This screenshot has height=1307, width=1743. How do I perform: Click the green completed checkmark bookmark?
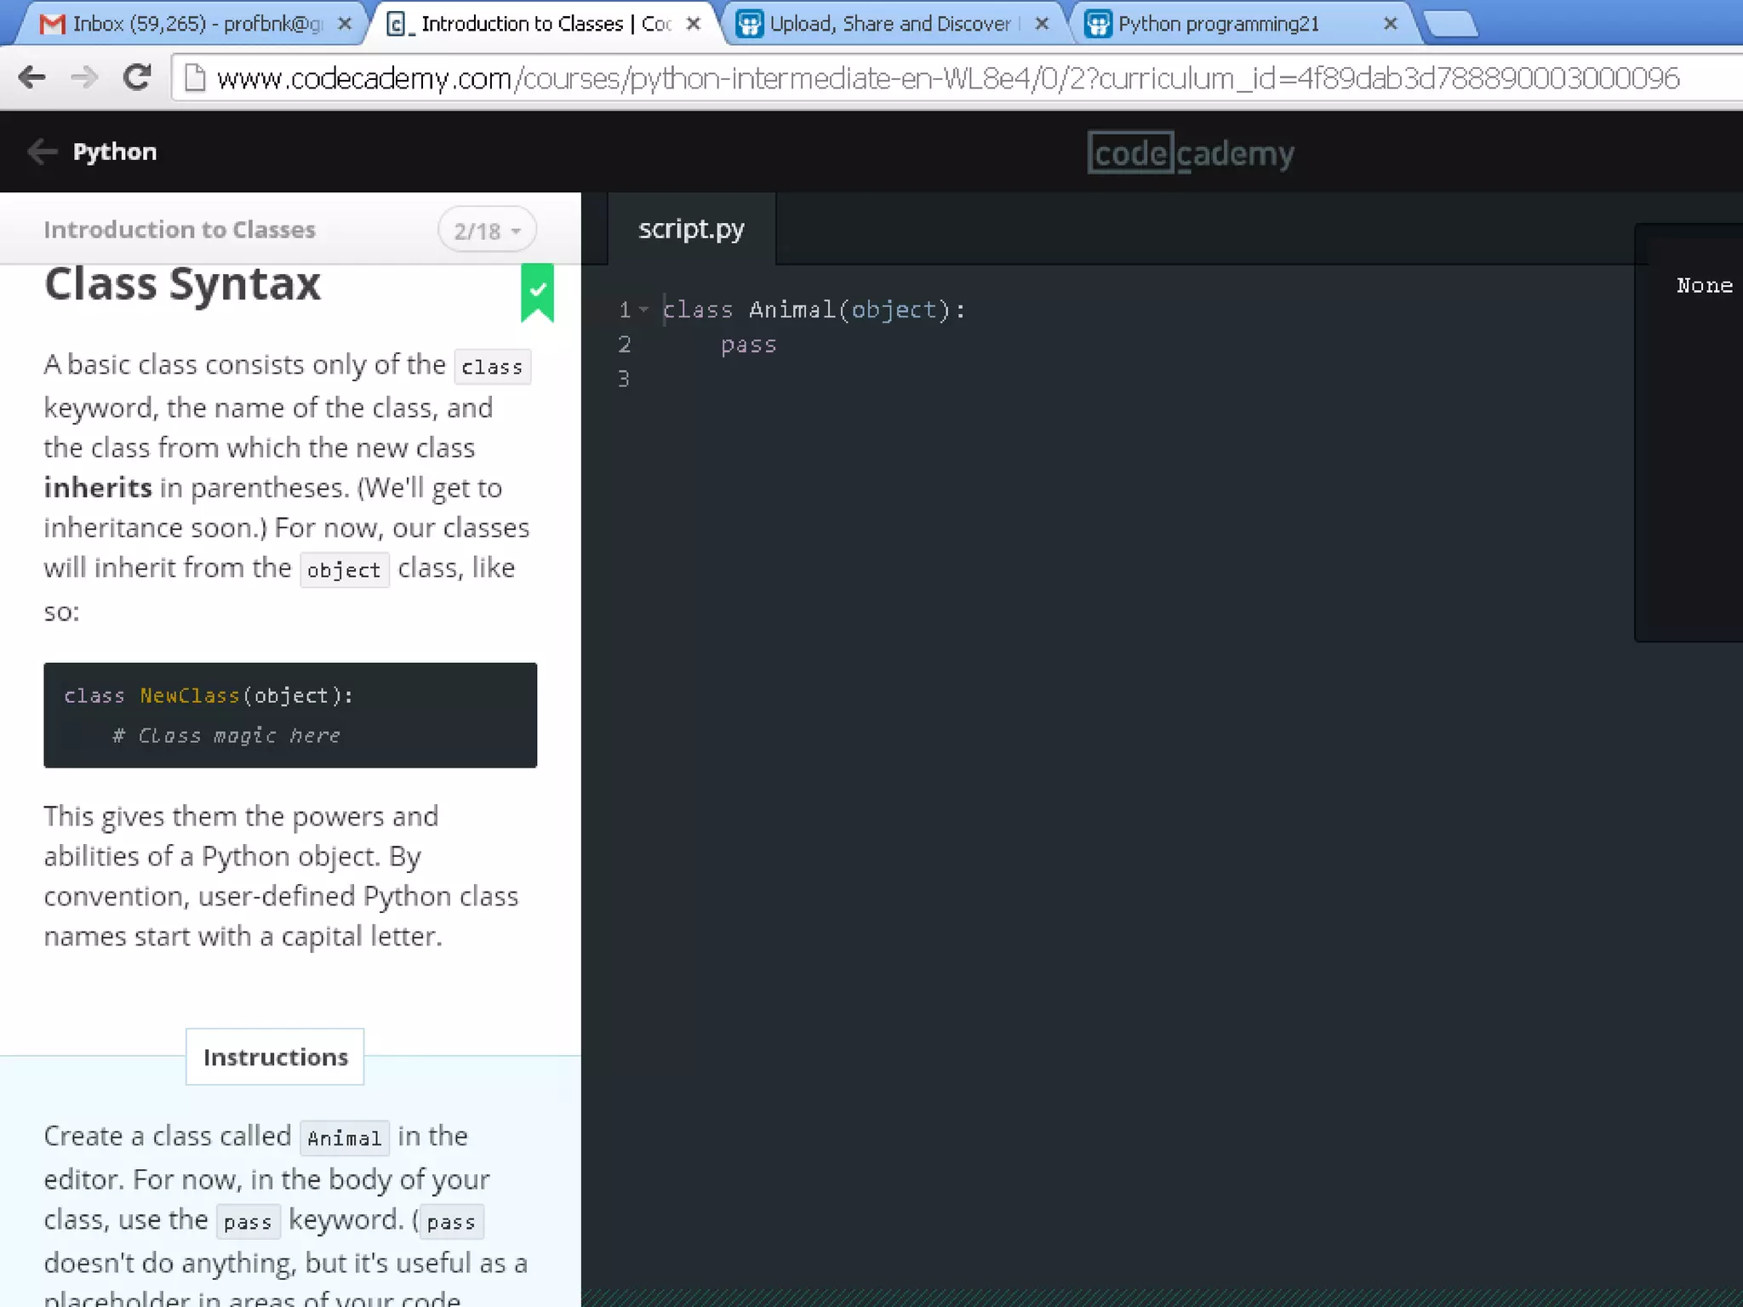point(537,293)
